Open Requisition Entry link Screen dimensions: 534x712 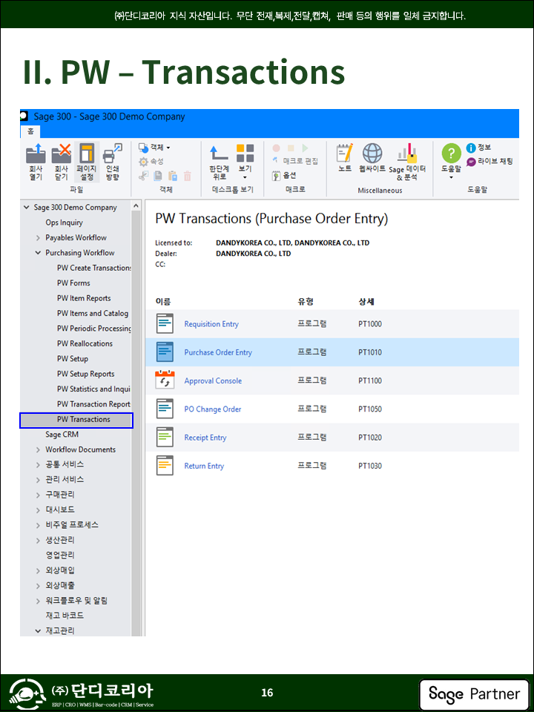point(211,324)
